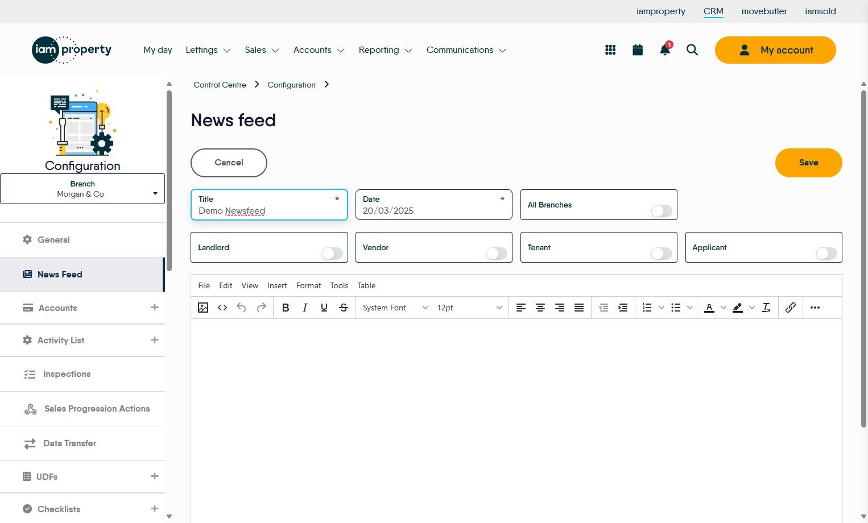Expand the Lettings navigation menu
868x523 pixels.
pos(208,50)
